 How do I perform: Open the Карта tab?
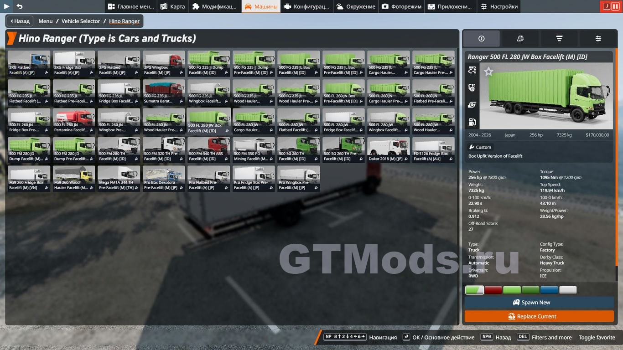click(x=173, y=6)
